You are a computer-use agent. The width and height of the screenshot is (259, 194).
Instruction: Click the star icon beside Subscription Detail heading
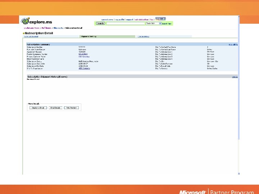pos(24,33)
